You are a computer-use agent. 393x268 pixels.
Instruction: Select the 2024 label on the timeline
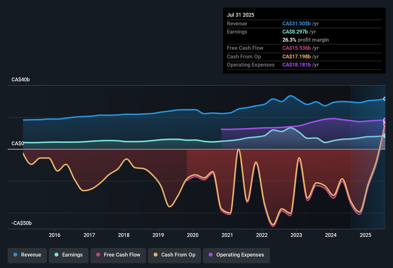click(331, 235)
